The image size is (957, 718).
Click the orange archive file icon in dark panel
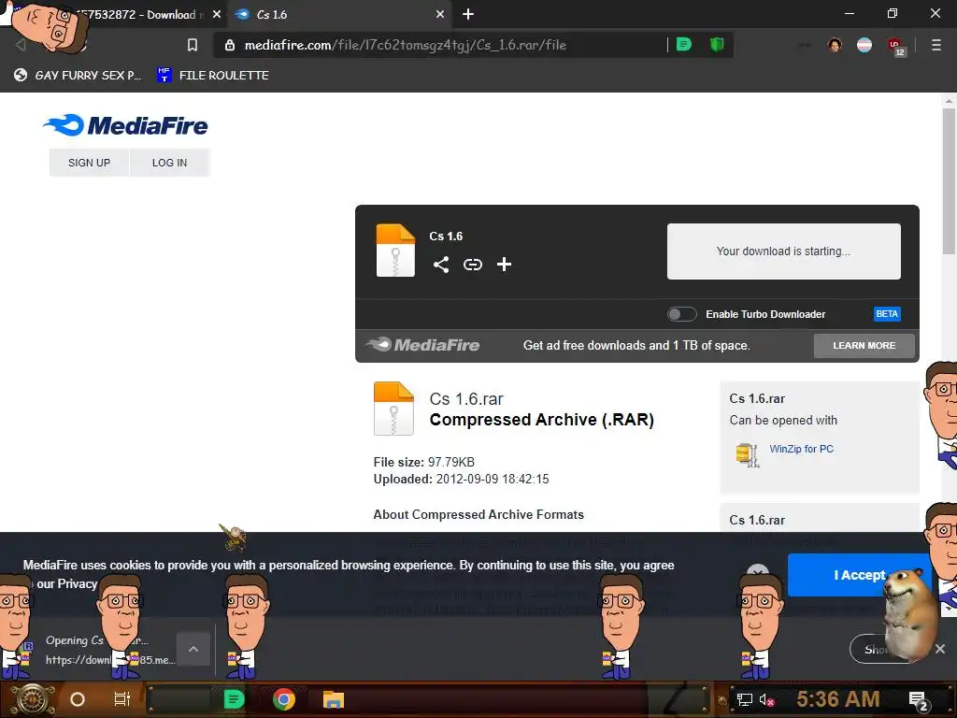tap(395, 251)
